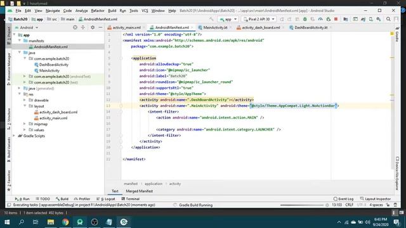
Task: Select activity_dash_board.xml in layout folder
Action: (x=58, y=112)
